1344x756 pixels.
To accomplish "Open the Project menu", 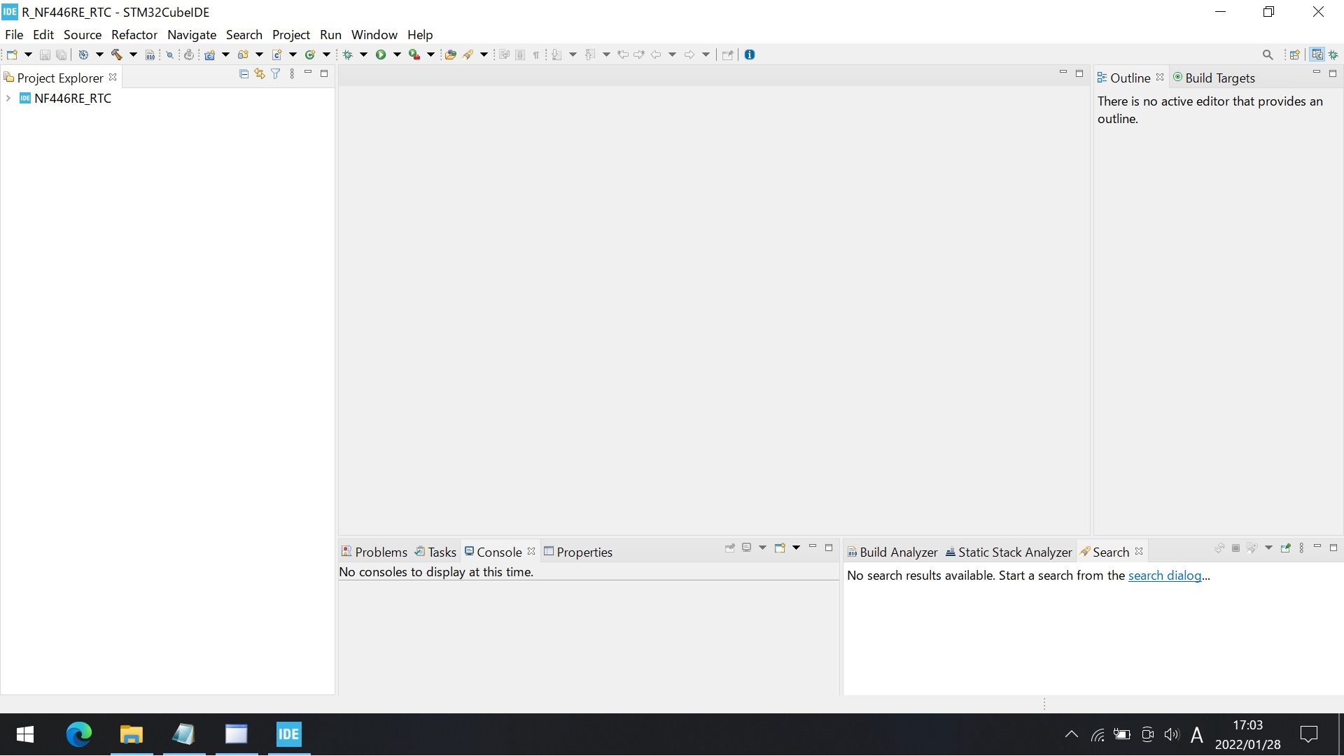I will 290,34.
